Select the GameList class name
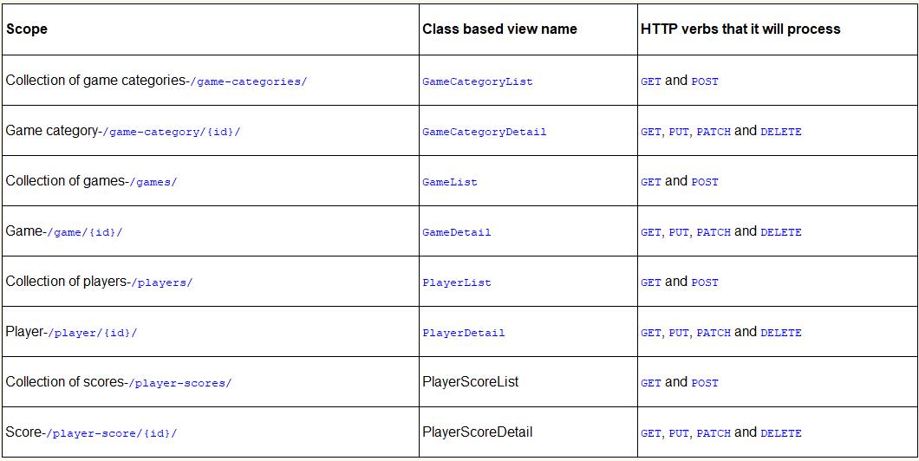This screenshot has width=919, height=461. pyautogui.click(x=450, y=182)
